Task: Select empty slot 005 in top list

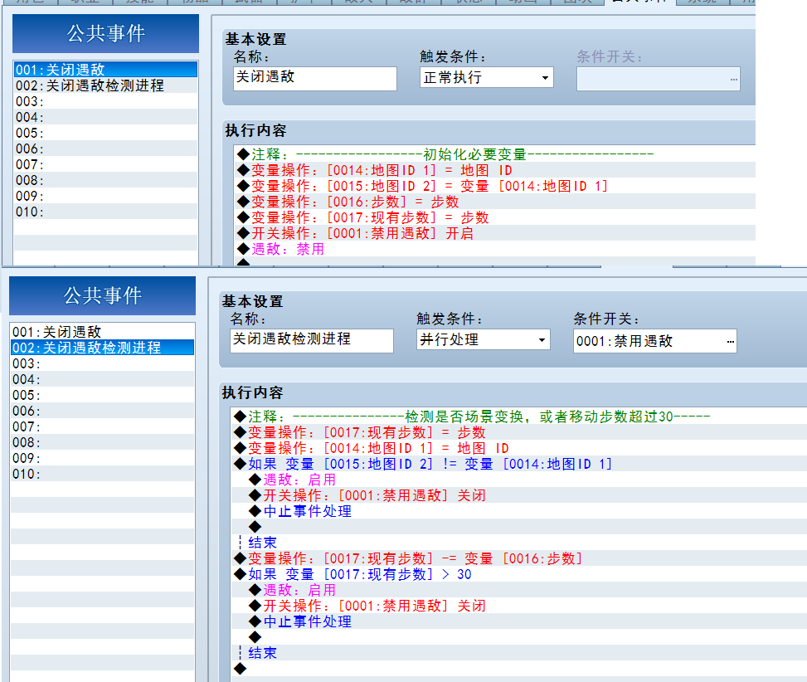Action: tap(105, 133)
